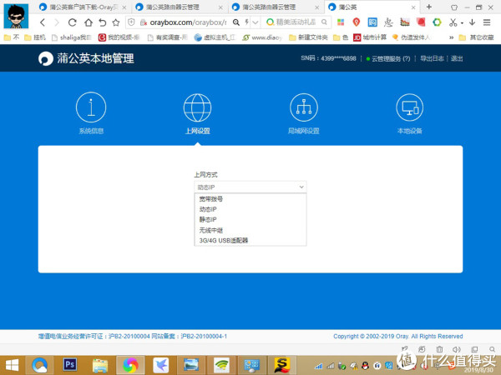Open the 城市计算 bookmark
This screenshot has height=375, width=501.
(x=370, y=37)
